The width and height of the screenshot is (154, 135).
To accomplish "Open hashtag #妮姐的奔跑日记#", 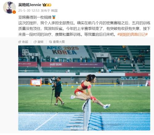I will click(132, 34).
